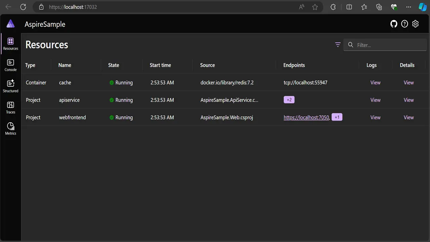Viewport: 430px width, 242px height.
Task: Click the Filter search magnifier icon
Action: pyautogui.click(x=350, y=45)
